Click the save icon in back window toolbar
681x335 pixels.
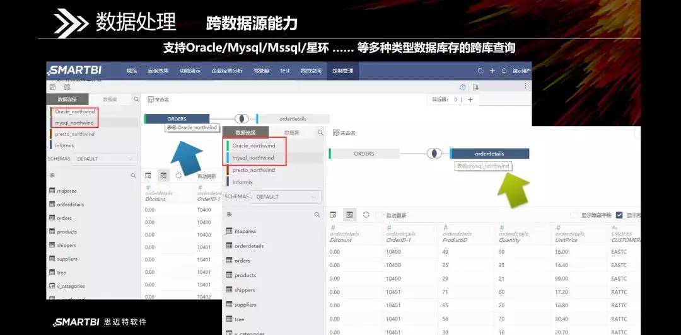click(x=52, y=88)
